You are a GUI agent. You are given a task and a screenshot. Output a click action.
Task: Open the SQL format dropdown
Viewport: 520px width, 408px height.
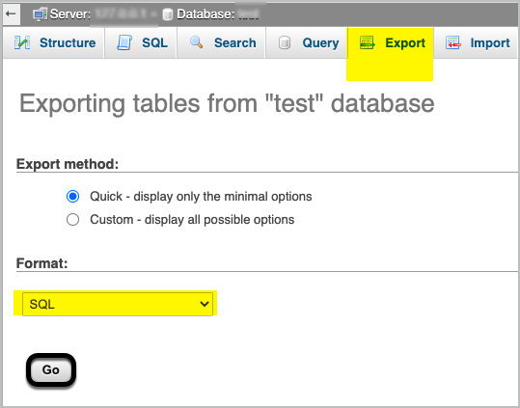click(118, 304)
